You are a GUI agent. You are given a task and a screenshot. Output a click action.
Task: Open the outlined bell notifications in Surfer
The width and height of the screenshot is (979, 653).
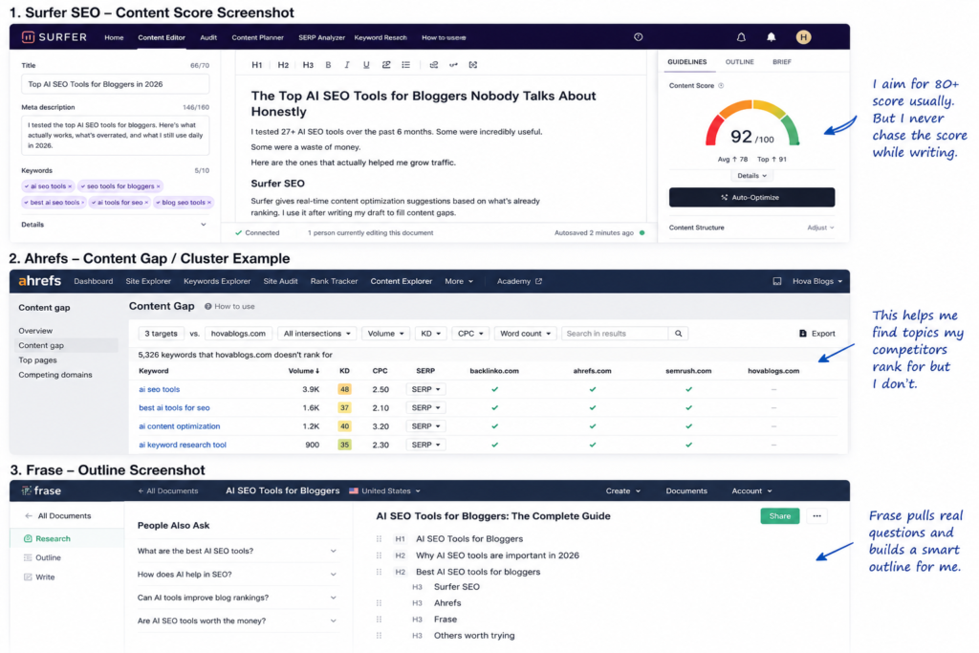tap(741, 37)
